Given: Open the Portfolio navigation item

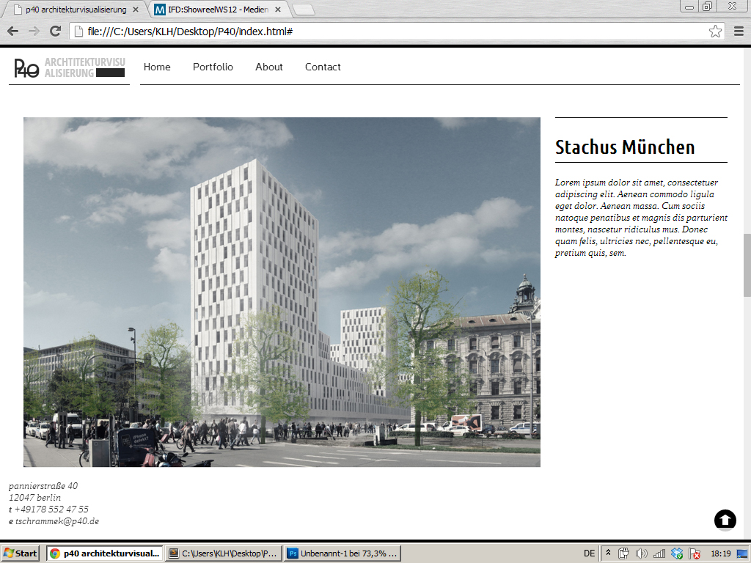Looking at the screenshot, I should [x=213, y=67].
